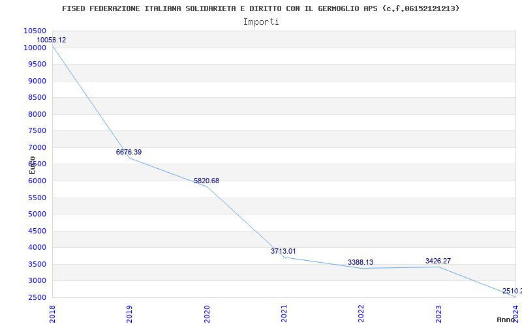
Task: Select data label 3426.27
Action: coord(438,261)
